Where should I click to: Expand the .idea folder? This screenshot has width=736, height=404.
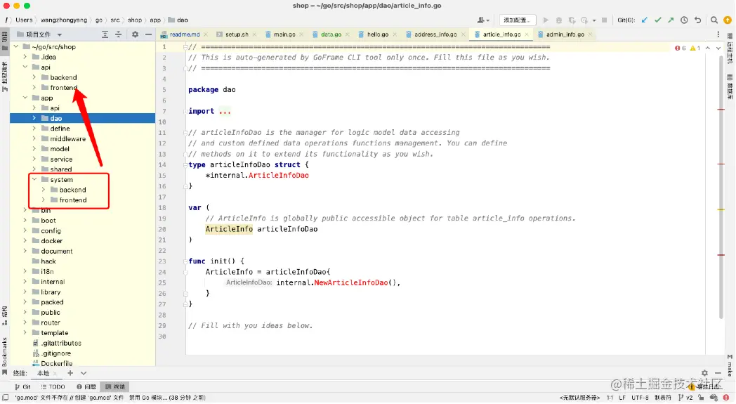click(25, 57)
